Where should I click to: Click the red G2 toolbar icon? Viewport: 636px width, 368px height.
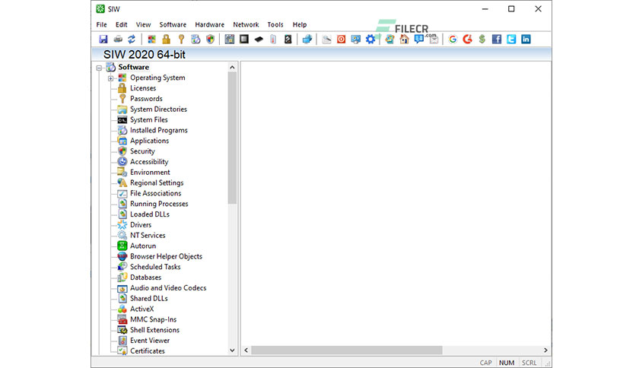tap(468, 39)
